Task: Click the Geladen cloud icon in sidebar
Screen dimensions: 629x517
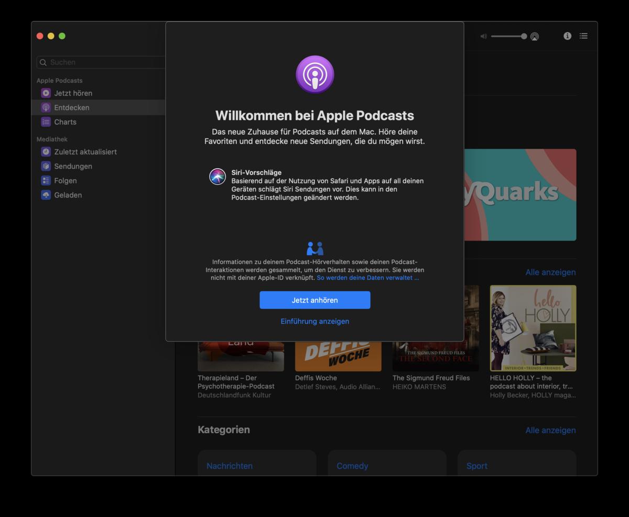Action: coord(46,195)
